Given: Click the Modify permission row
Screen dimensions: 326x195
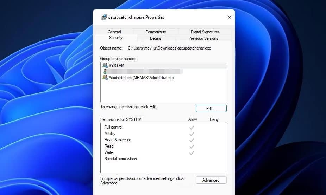Looking at the screenshot, I should [x=164, y=134].
